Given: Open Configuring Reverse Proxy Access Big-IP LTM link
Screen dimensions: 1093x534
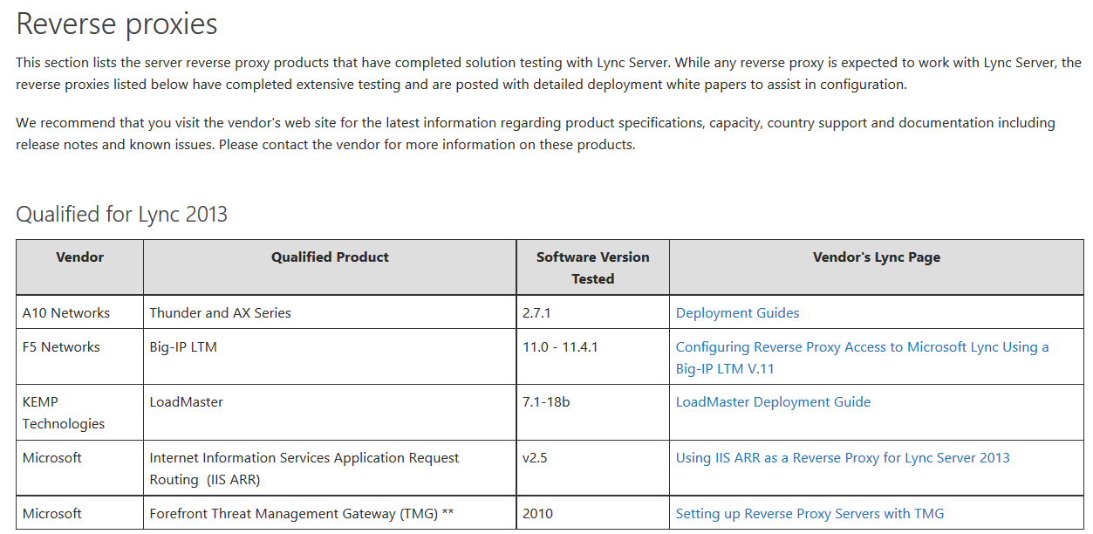Looking at the screenshot, I should point(863,358).
